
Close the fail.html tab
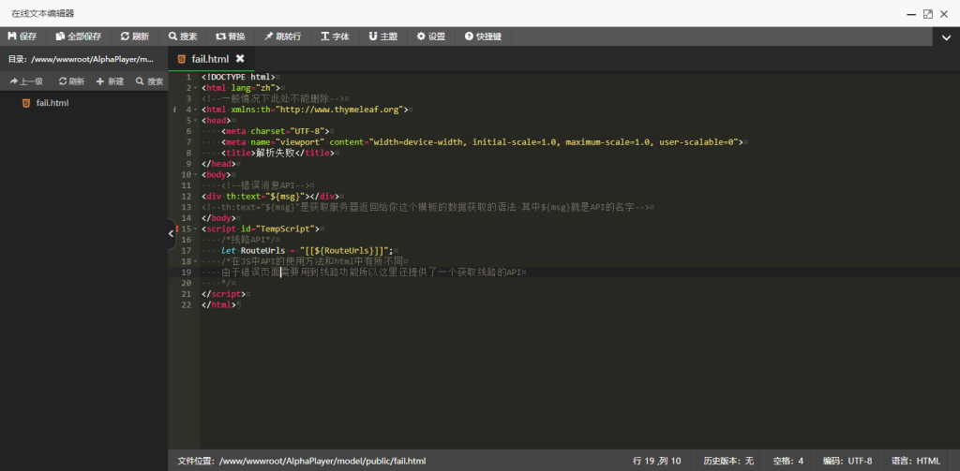tap(240, 59)
